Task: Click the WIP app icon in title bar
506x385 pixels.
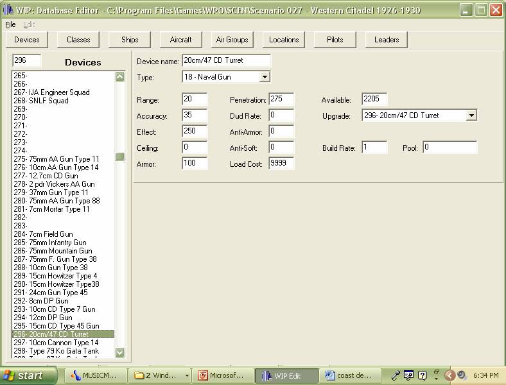Action: pyautogui.click(x=8, y=10)
